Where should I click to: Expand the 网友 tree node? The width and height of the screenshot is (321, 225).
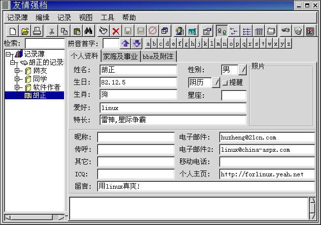pos(17,71)
